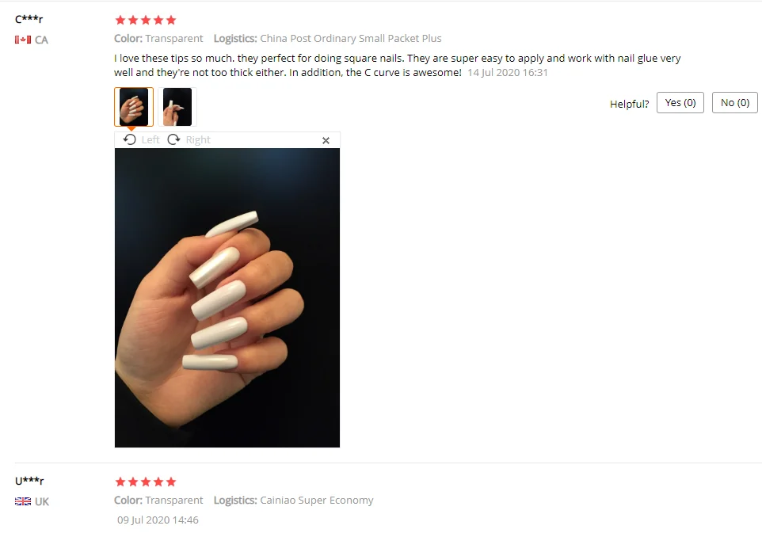Click the rotate left arrow icon

click(x=129, y=140)
